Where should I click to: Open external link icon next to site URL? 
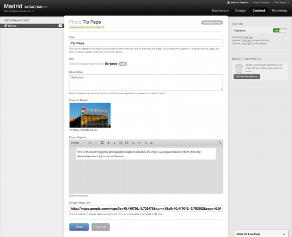pyautogui.click(x=33, y=11)
